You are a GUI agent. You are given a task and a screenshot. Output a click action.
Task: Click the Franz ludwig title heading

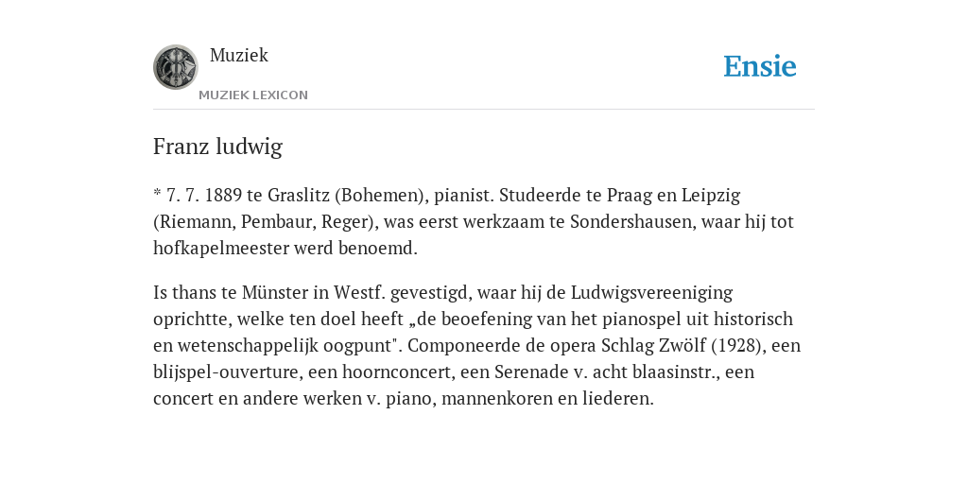coord(218,147)
